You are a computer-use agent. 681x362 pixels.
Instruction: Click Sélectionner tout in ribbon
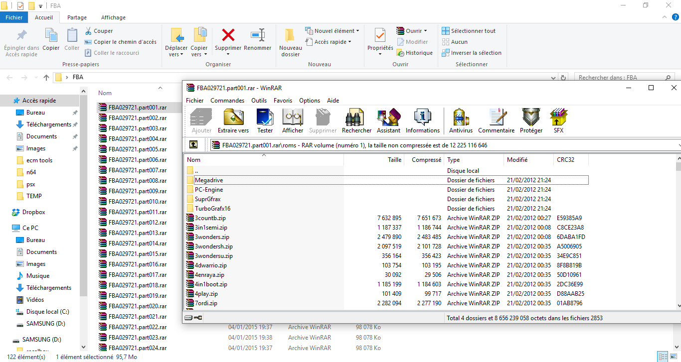[x=469, y=31]
